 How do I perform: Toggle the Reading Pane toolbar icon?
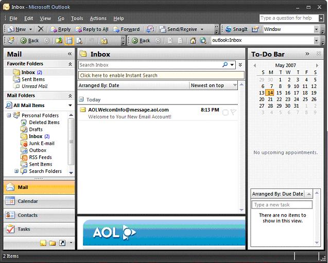[69, 40]
